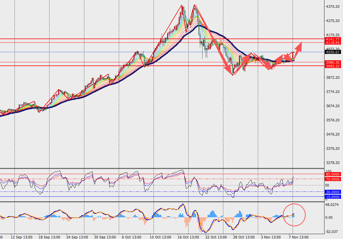Select the red 4118.45 price level label
This screenshot has width=343, height=239.
tap(333, 43)
